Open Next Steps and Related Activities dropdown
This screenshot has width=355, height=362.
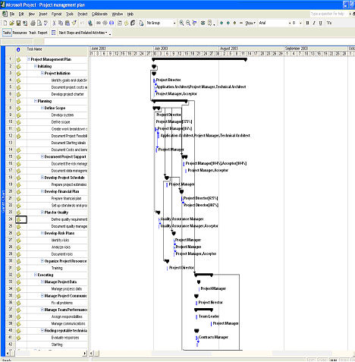click(83, 33)
